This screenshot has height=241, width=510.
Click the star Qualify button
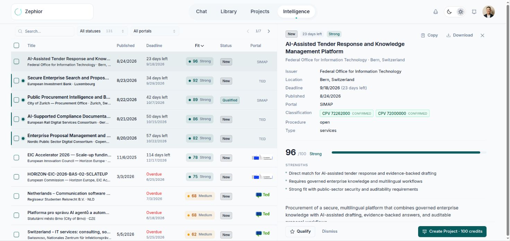coord(300,231)
